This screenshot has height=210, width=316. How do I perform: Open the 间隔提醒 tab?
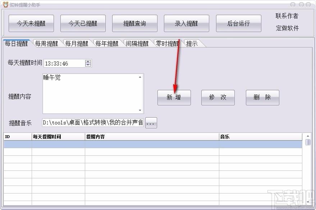(137, 44)
